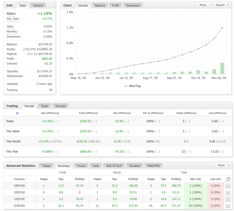Open the Duration tab

[135, 166]
